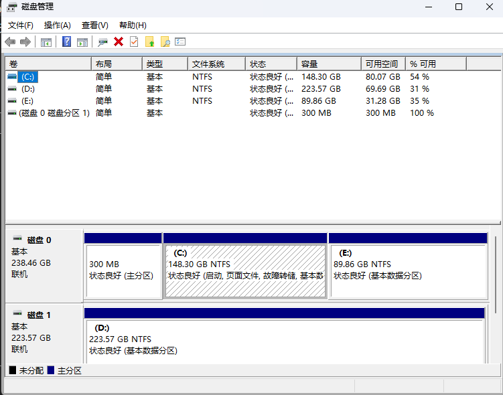Click the 69.69 GB free space cell
Image resolution: width=503 pixels, height=395 pixels.
[382, 89]
